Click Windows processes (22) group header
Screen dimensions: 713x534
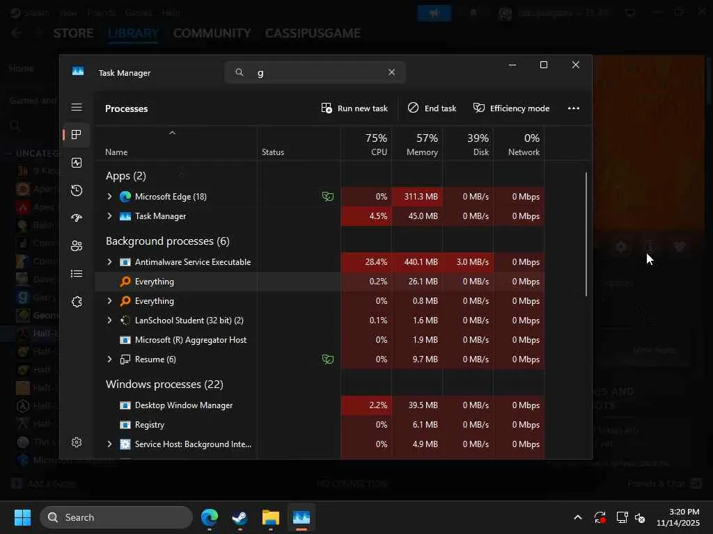coord(164,384)
